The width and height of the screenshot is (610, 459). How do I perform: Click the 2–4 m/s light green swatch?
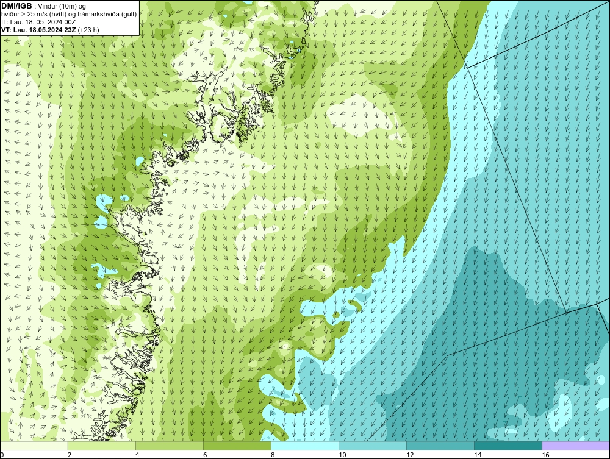pyautogui.click(x=101, y=446)
